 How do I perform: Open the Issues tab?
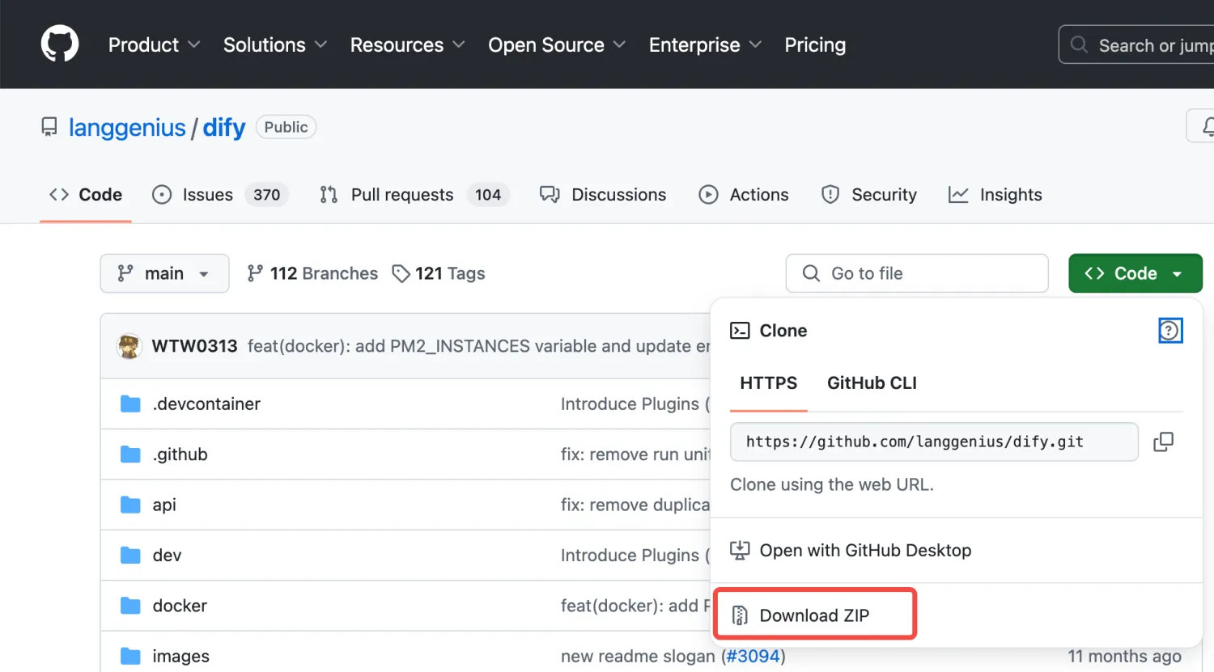coord(208,195)
